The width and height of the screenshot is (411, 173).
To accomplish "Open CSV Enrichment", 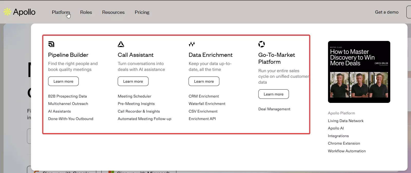I will click(x=203, y=111).
